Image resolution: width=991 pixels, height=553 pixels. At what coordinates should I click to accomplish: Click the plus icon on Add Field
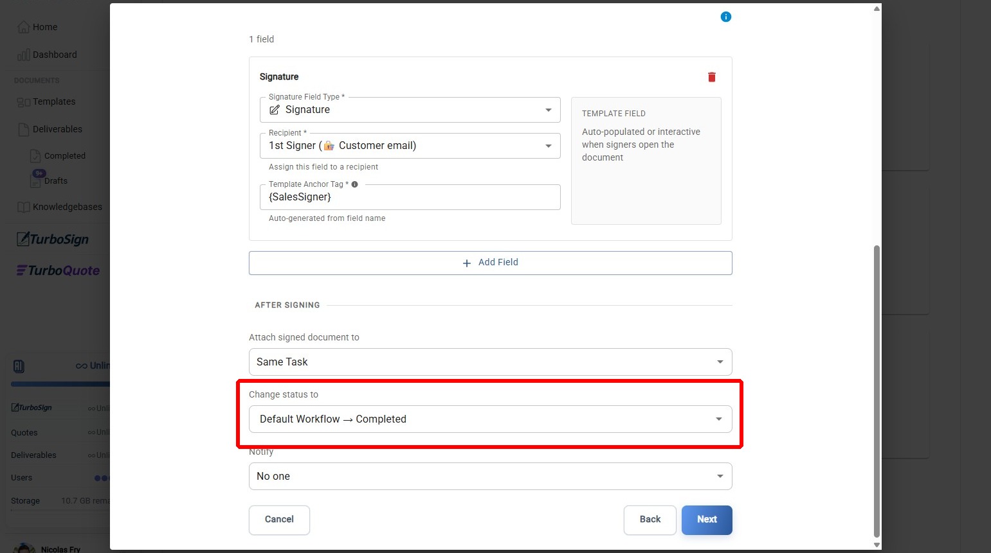[x=466, y=263]
